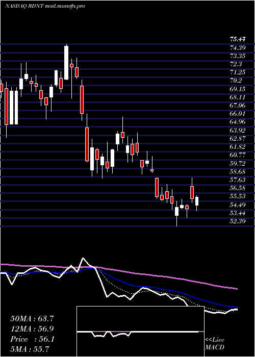Screen dimensions: 255x357
Task: Click the 70.2 price label
Action: pyautogui.click(x=236, y=81)
